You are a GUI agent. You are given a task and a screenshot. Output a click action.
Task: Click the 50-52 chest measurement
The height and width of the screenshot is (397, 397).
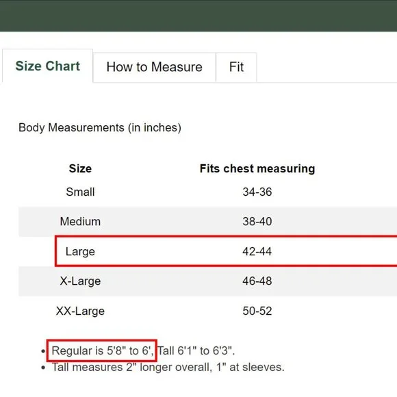click(x=257, y=311)
